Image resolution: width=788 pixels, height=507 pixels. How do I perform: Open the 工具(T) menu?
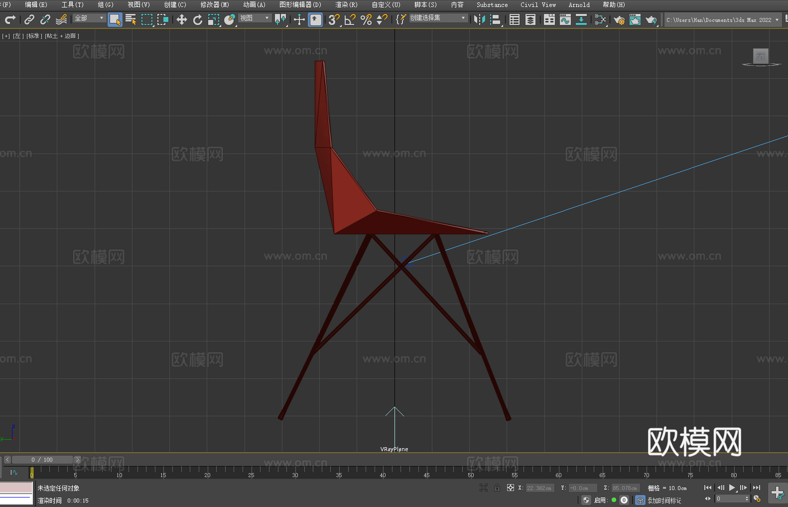pyautogui.click(x=72, y=4)
